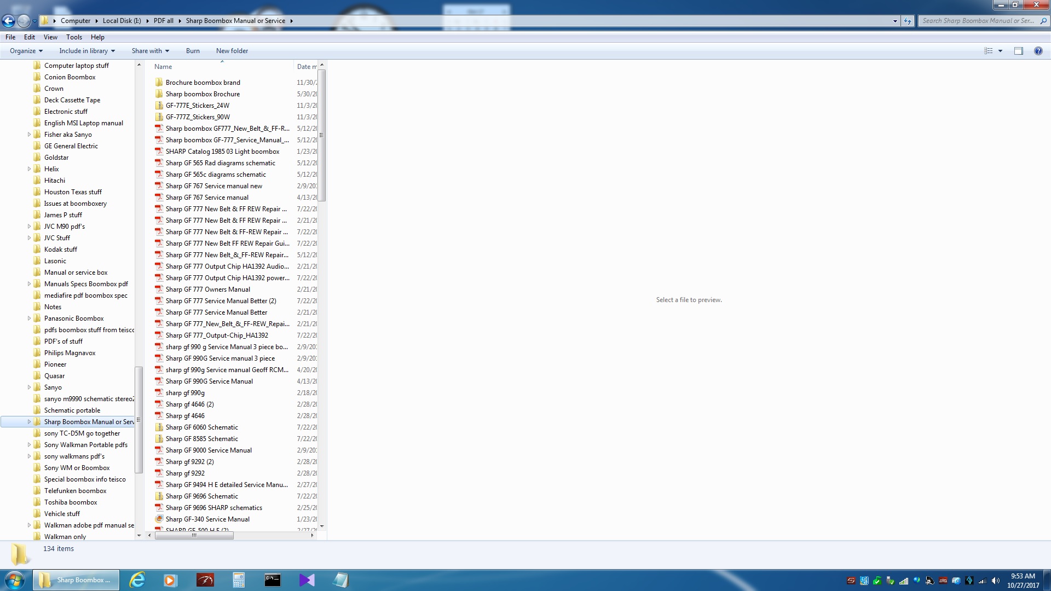Open the Help menu
Viewport: 1051px width, 591px height.
pyautogui.click(x=97, y=37)
